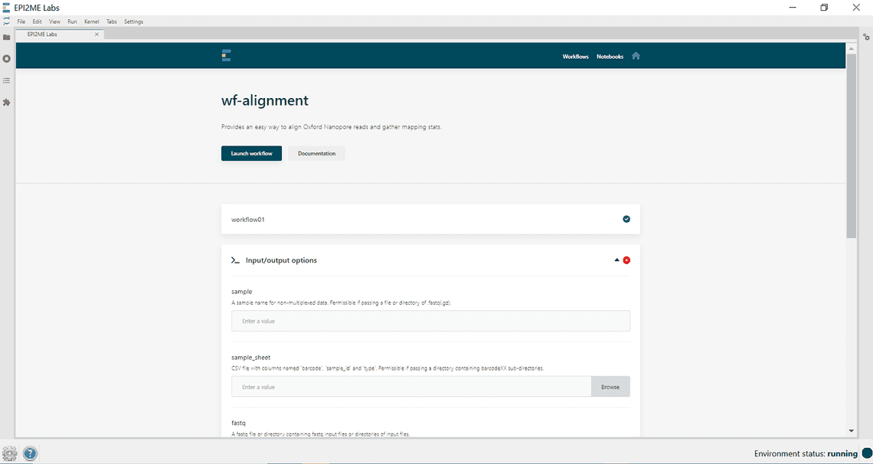Click the red error badge on Input/output options
The height and width of the screenshot is (464, 873).
point(626,260)
